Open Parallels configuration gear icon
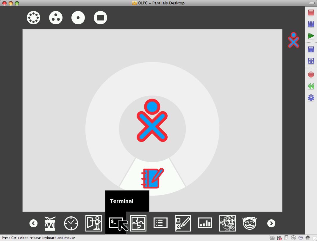Viewport: 317px width, 241px height. [311, 98]
